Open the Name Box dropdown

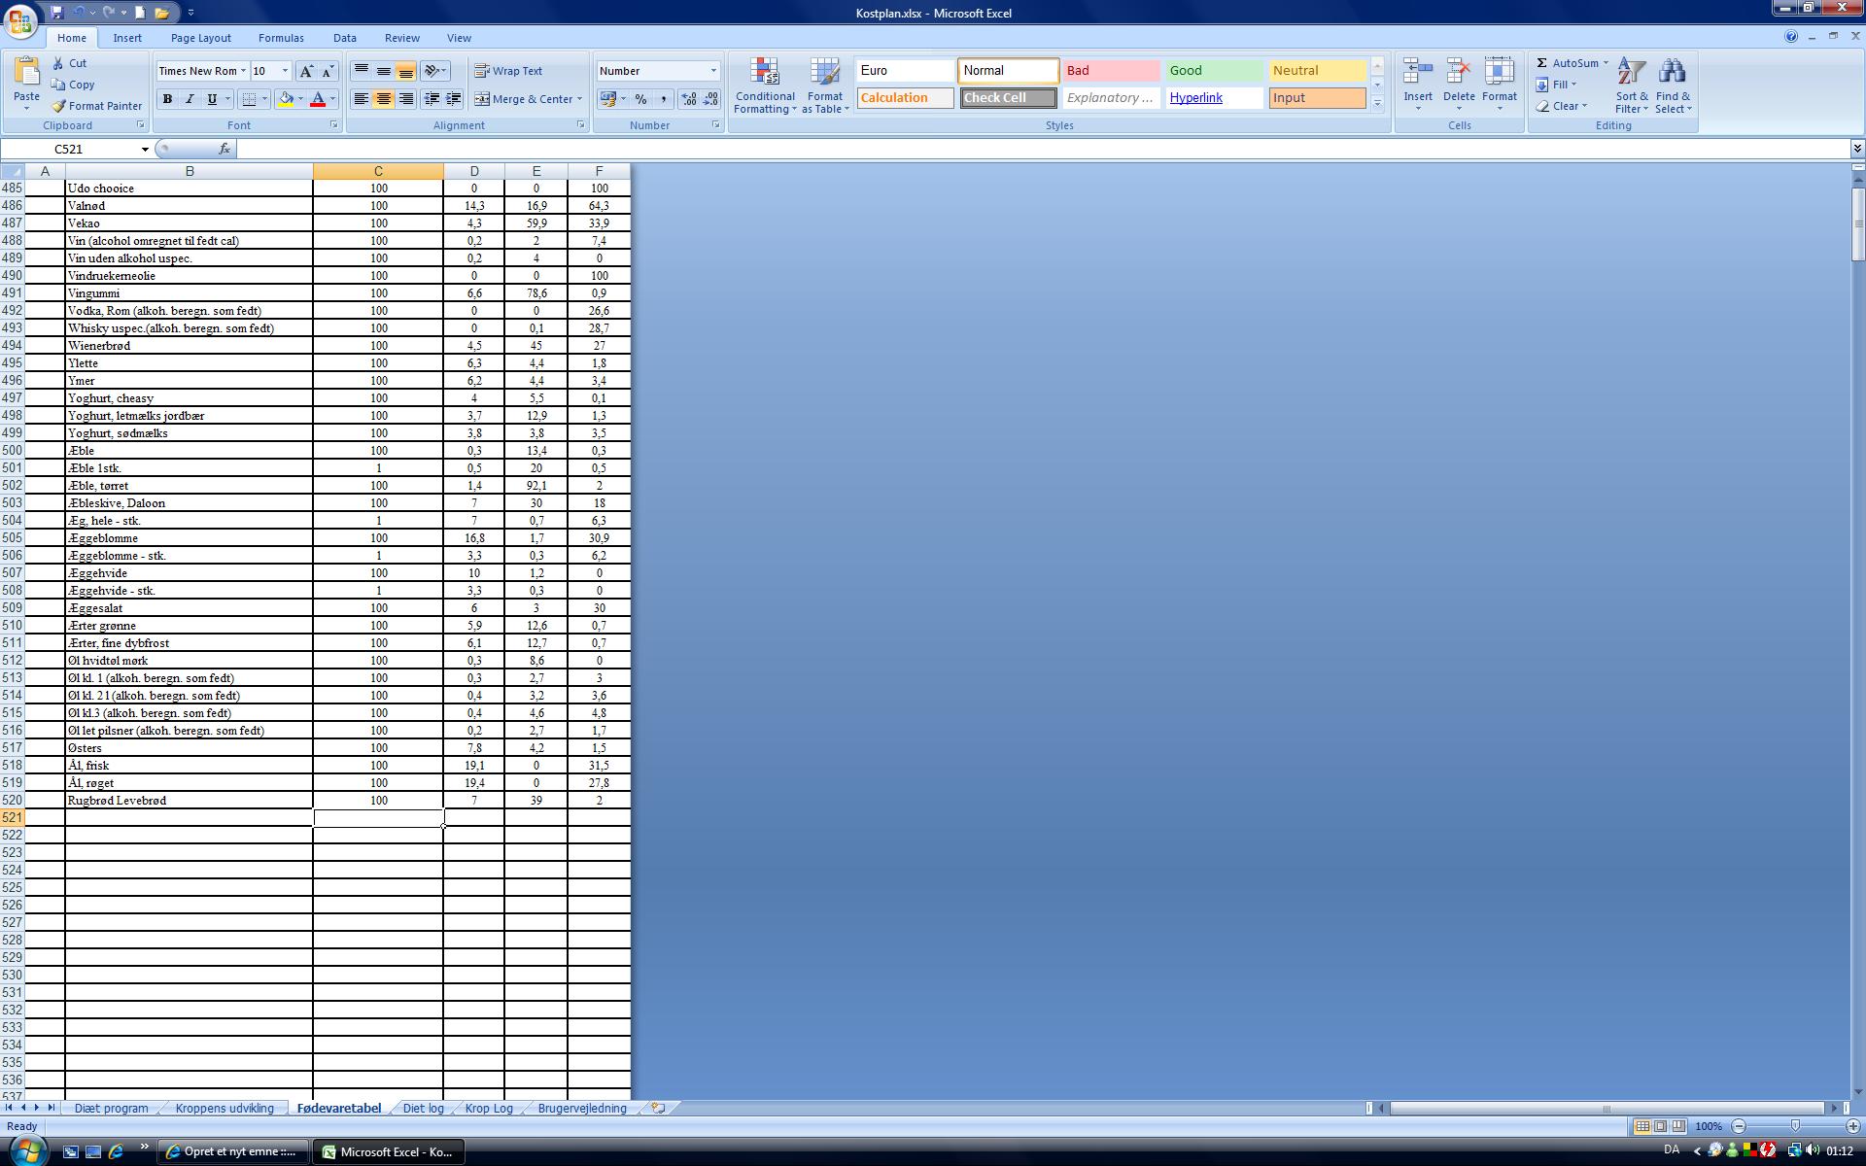(x=145, y=149)
